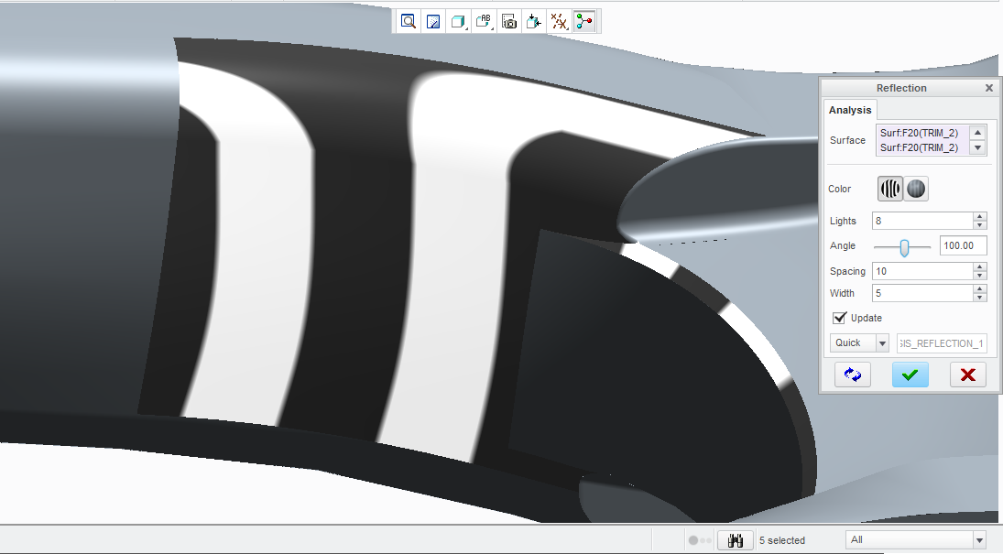Click the view manager cube with arrows
The image size is (1003, 554).
click(534, 21)
